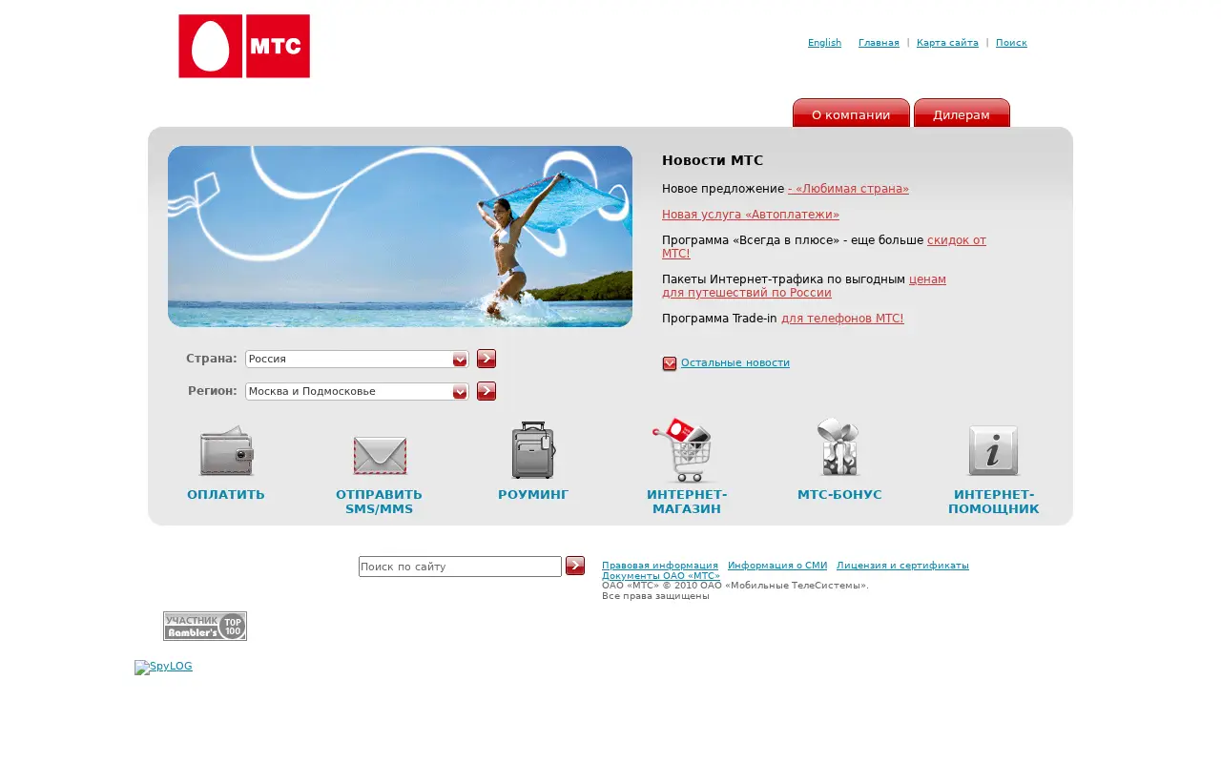Open Документы ОАО «МТС» footer link
Viewport: 1221px width, 763px height.
(661, 576)
